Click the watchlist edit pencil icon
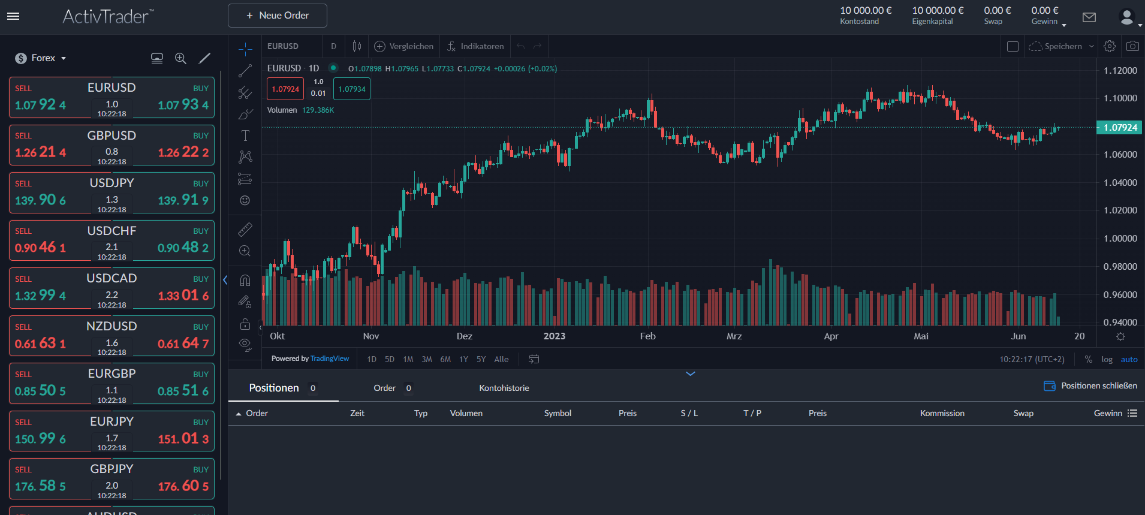1145x515 pixels. [x=204, y=58]
